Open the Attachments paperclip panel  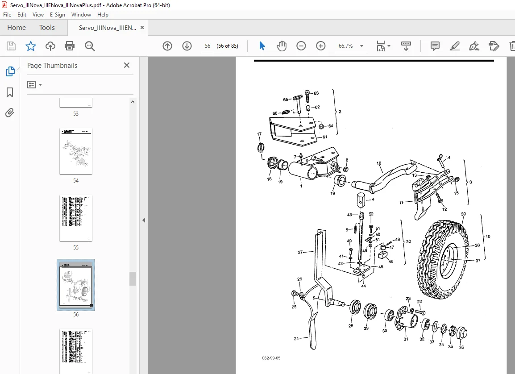tap(10, 113)
